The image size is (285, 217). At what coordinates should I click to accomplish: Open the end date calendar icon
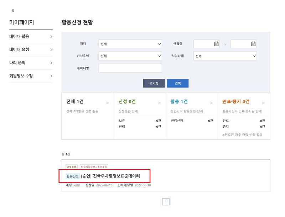[x=253, y=44]
